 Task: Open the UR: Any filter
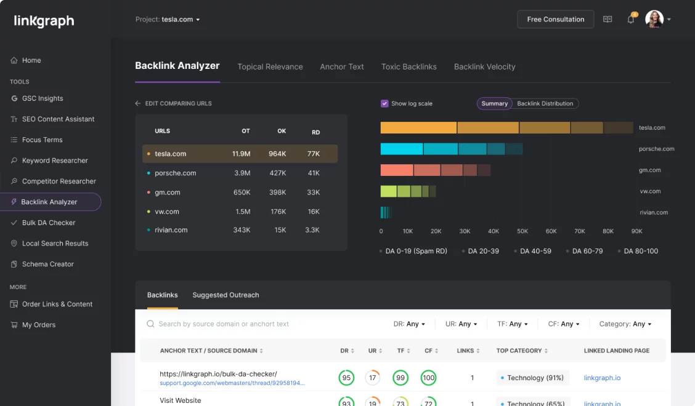461,324
